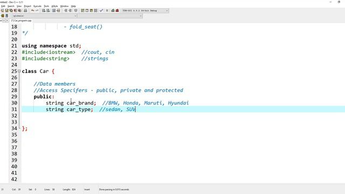The image size is (345, 194).
Task: Click the closing '};' on line 34
Action: pyautogui.click(x=25, y=128)
